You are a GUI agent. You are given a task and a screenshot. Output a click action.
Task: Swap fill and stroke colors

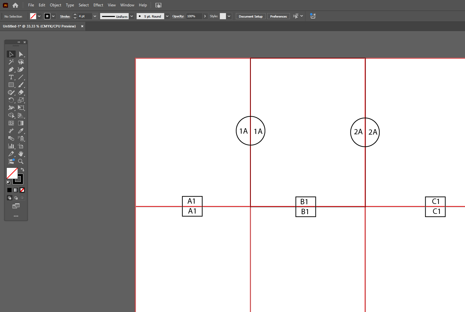pos(22,169)
